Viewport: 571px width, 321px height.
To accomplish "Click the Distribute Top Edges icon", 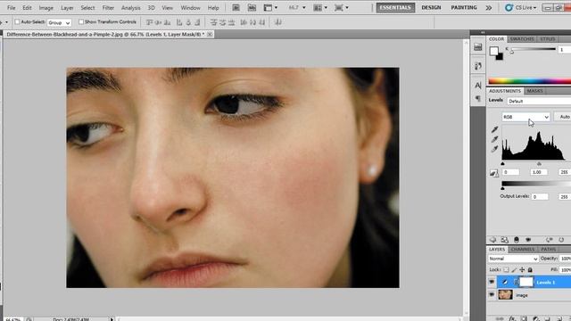I will pyautogui.click(x=213, y=22).
